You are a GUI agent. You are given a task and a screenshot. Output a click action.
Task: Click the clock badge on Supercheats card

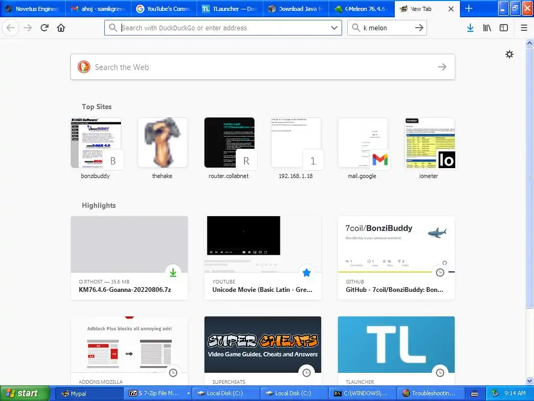307,373
